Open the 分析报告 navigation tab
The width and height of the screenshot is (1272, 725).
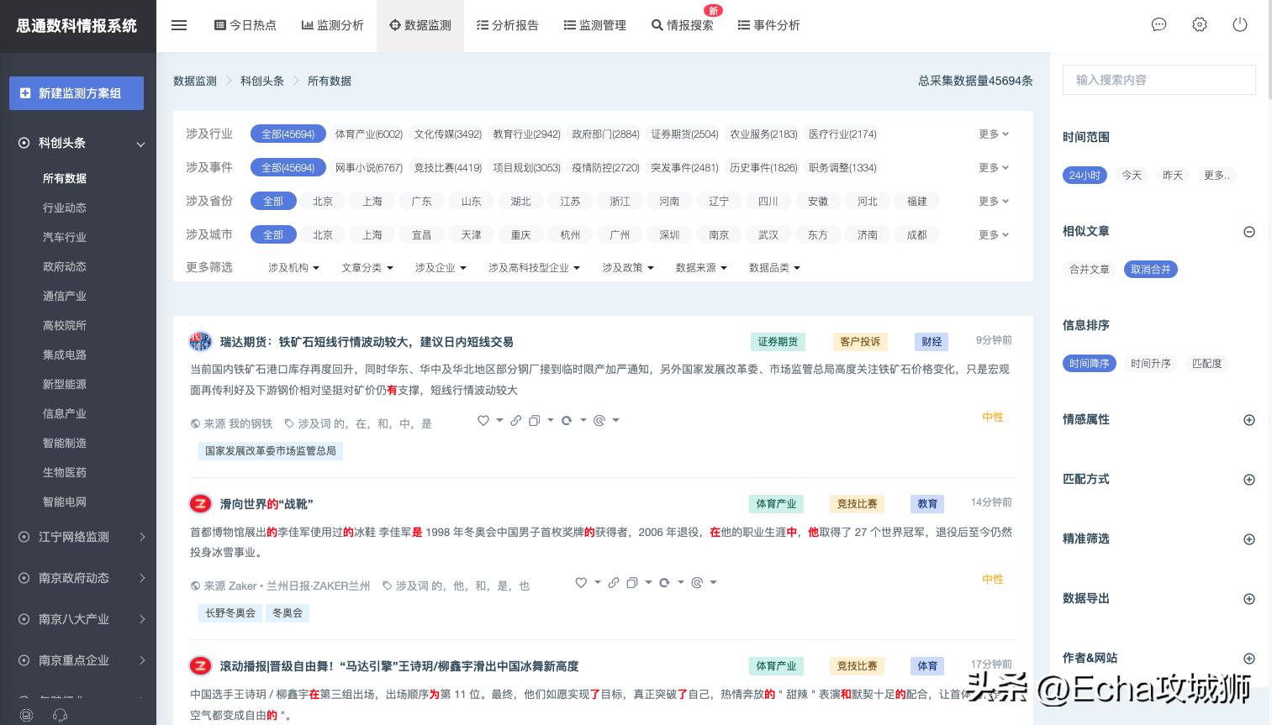click(507, 25)
